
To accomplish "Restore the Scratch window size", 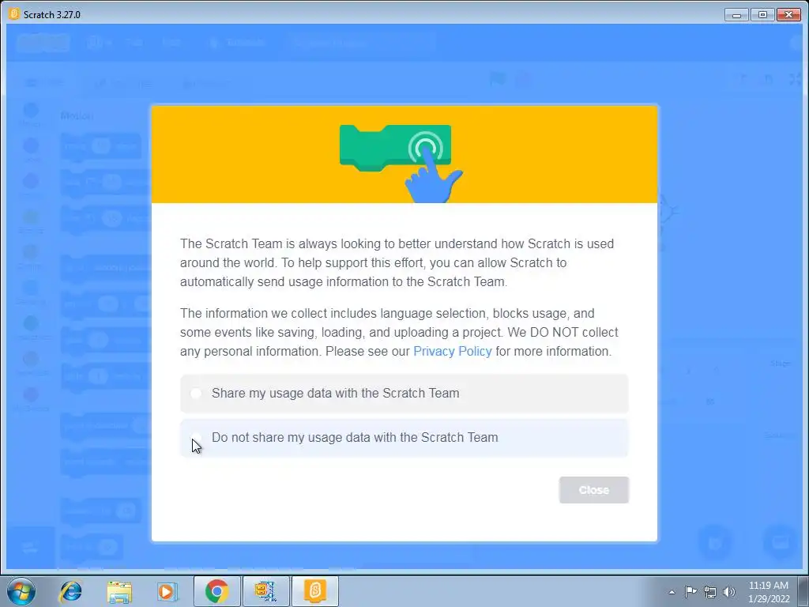I will pos(762,14).
